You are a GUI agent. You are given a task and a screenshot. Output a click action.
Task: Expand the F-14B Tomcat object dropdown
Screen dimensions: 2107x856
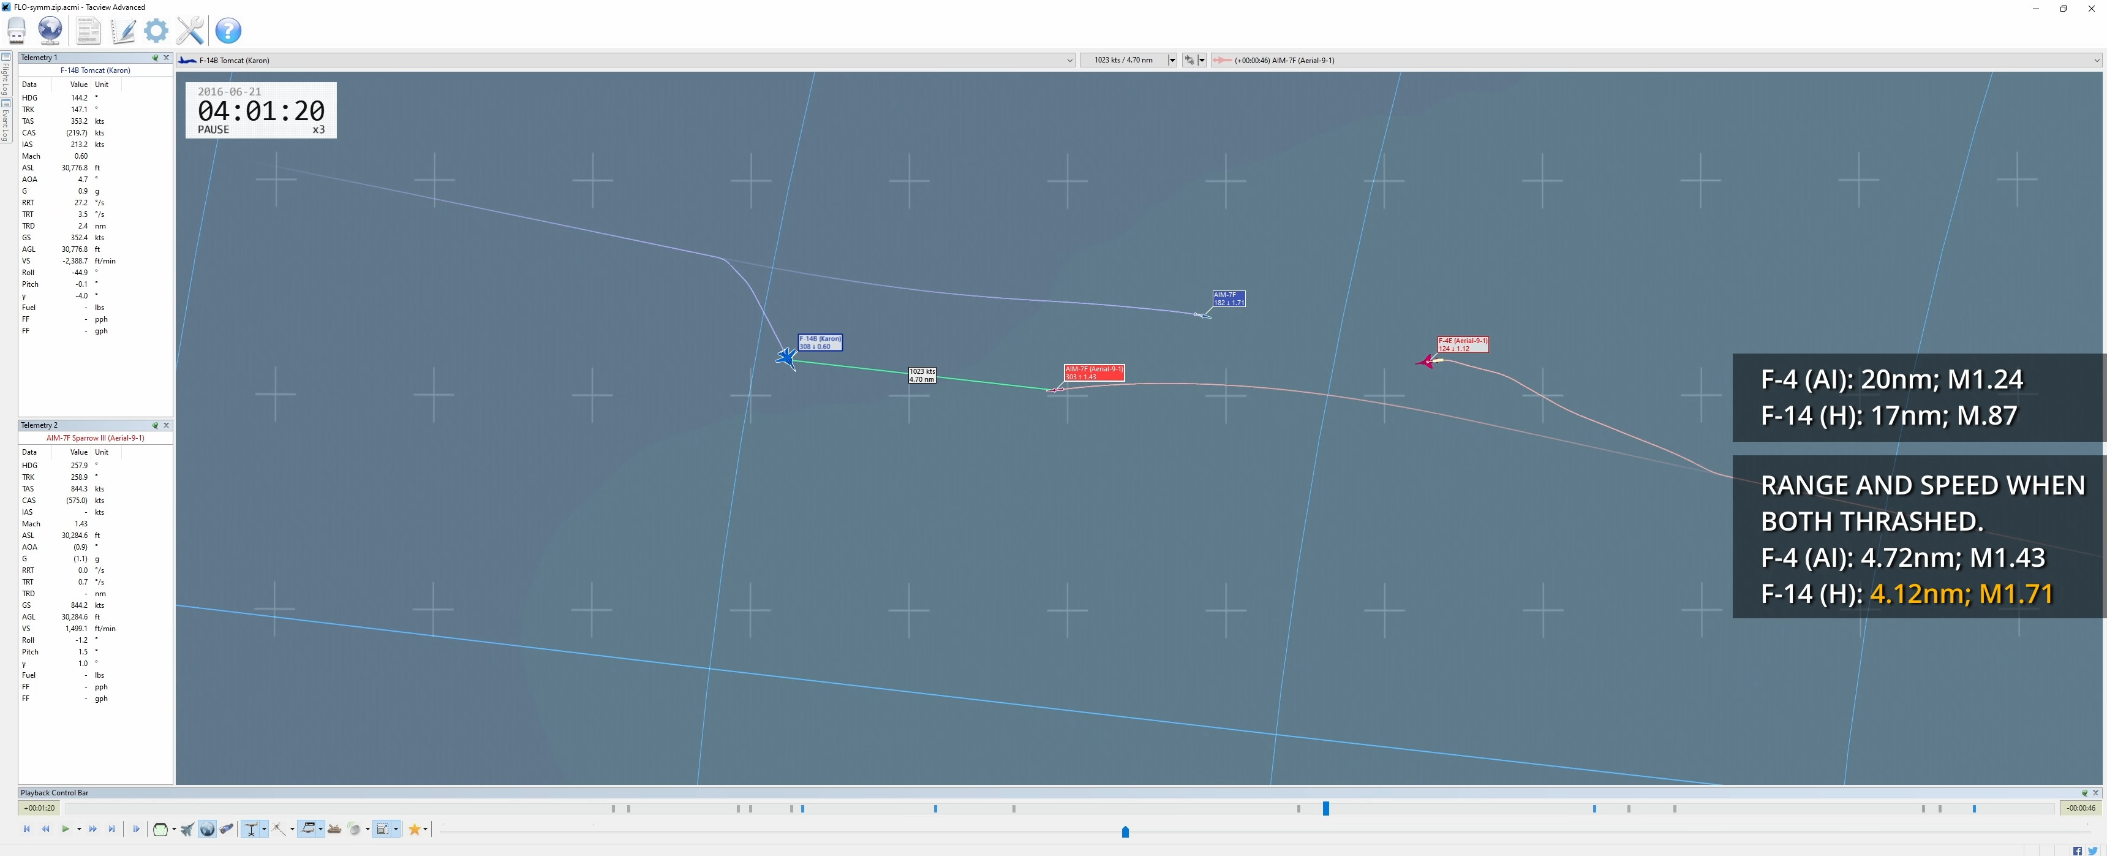tap(1069, 59)
